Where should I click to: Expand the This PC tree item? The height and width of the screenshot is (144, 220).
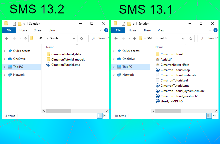click(4, 67)
